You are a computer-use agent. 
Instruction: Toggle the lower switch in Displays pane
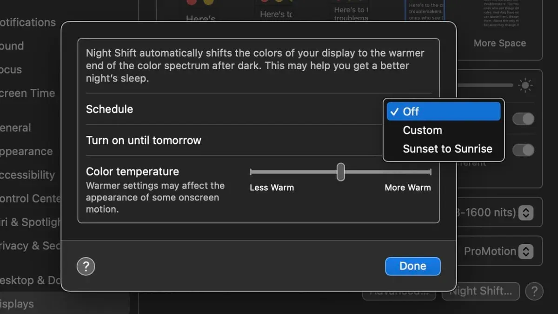pyautogui.click(x=523, y=150)
